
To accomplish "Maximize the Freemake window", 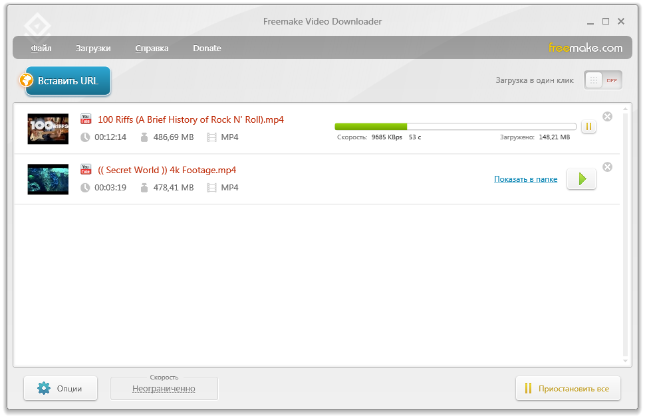I will (x=606, y=21).
